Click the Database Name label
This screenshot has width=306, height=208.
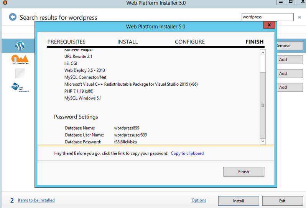pos(80,128)
